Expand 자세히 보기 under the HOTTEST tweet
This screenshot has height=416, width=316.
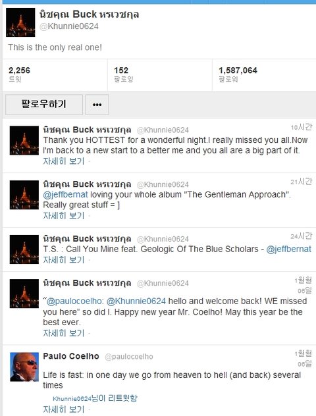pos(64,161)
